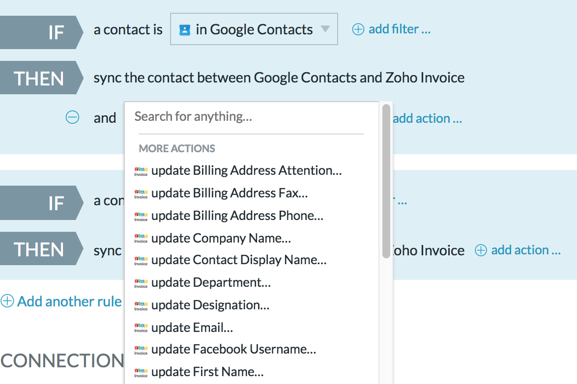Click the first rule's THEN label
This screenshot has width=577, height=384.
pos(42,79)
